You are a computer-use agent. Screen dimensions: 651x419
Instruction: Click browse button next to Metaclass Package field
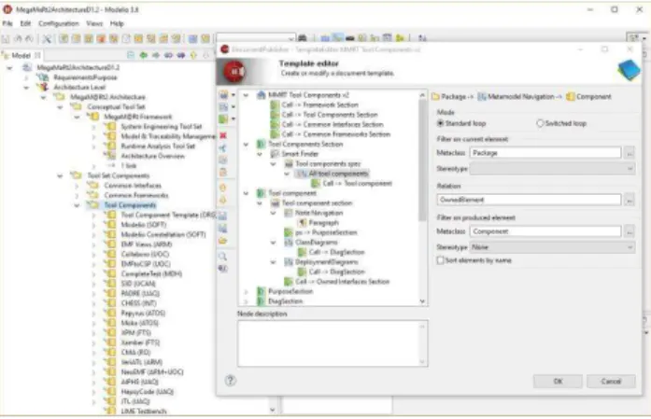pyautogui.click(x=630, y=153)
